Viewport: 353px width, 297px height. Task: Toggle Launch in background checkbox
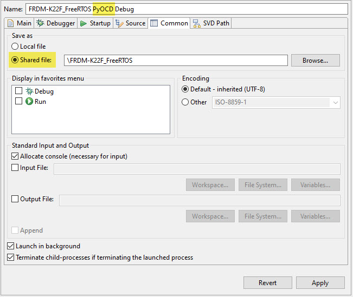click(11, 246)
